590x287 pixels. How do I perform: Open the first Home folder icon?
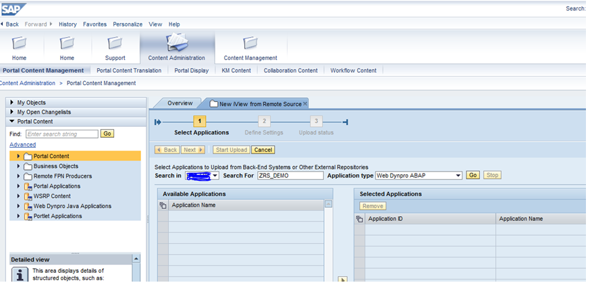pos(19,43)
